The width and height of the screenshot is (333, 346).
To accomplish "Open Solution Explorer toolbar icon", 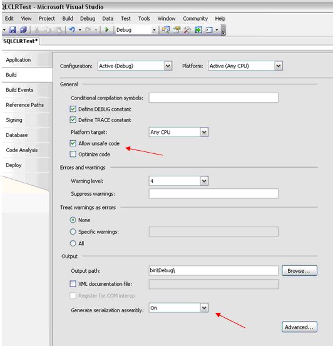I will [x=166, y=30].
